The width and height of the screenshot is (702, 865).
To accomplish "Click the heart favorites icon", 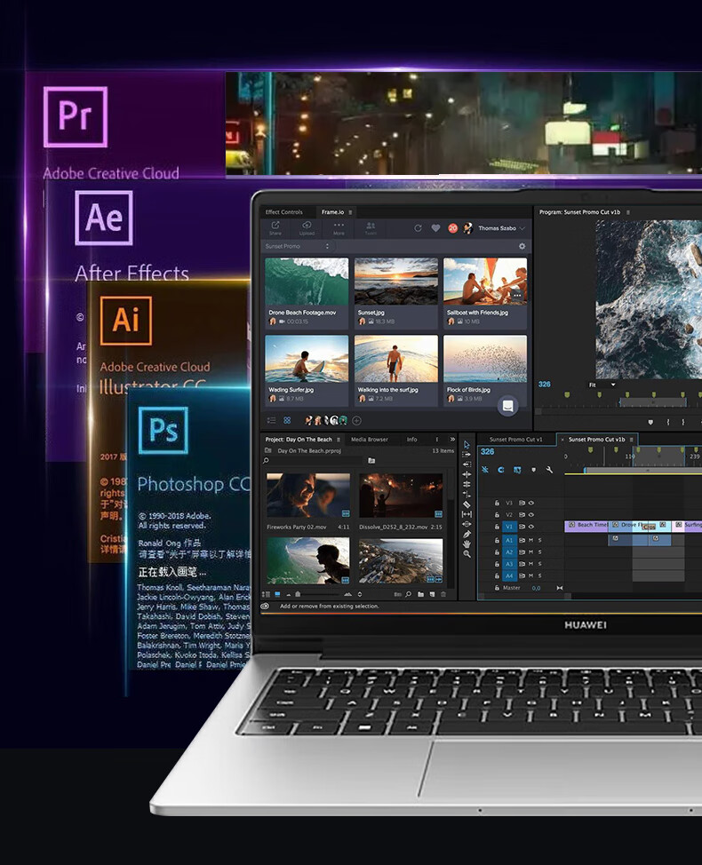I will coord(435,228).
